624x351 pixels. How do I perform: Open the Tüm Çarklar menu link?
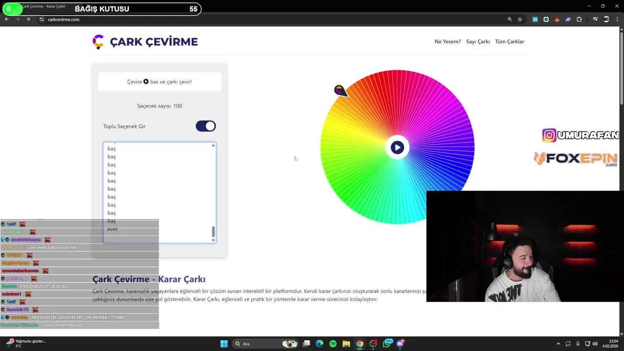point(509,41)
